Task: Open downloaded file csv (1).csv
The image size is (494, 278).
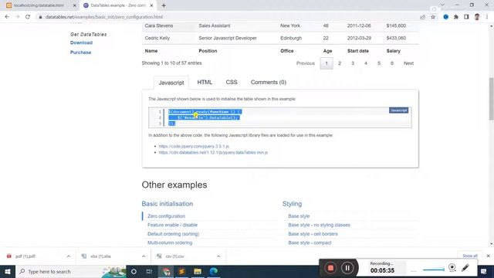Action: tap(174, 256)
